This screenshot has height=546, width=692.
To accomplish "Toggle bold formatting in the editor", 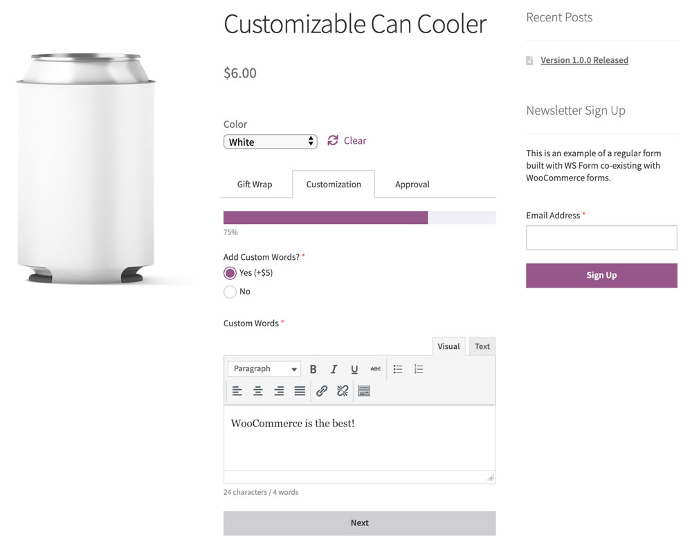I will [x=313, y=369].
